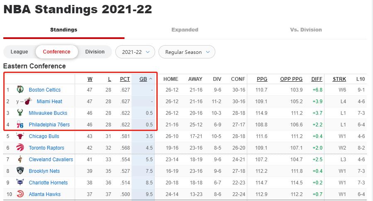Open the 2021-22 season dropdown

coord(135,52)
